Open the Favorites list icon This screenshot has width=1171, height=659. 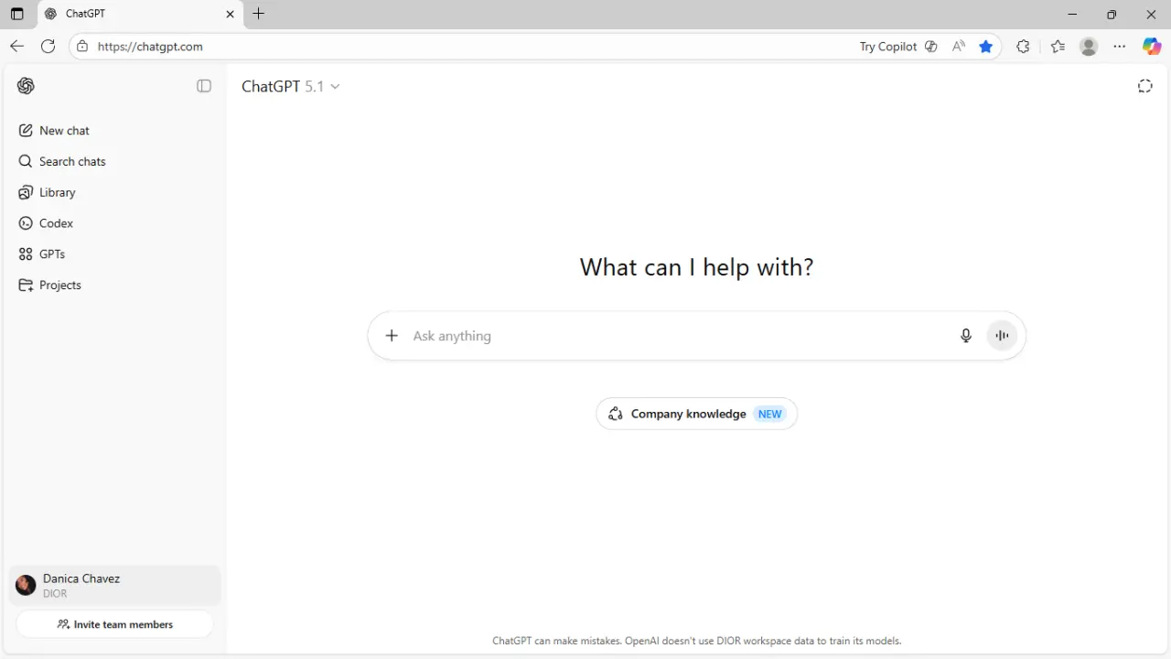coord(1058,47)
